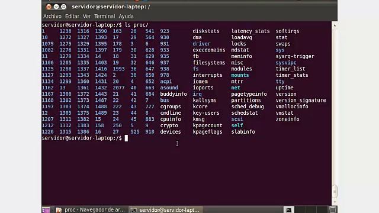
Task: Click the 'schedstat' entry
Action: click(x=245, y=113)
